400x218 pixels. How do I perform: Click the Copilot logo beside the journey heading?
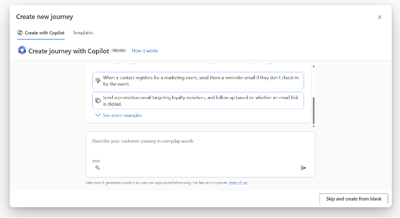pos(22,50)
